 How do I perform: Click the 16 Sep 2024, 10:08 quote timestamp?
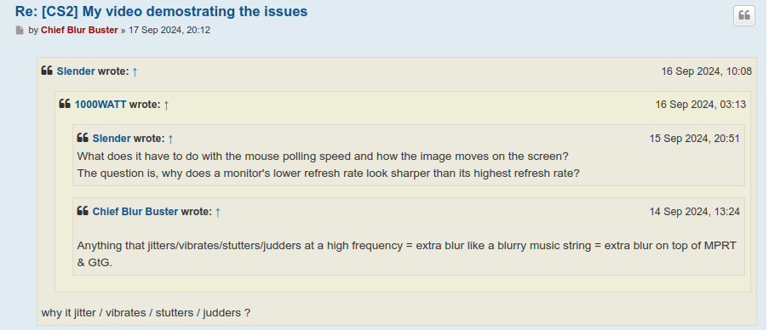(x=706, y=71)
